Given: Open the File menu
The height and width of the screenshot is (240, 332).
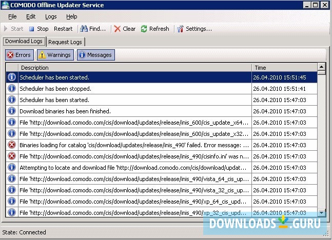Looking at the screenshot, I should tap(12, 16).
